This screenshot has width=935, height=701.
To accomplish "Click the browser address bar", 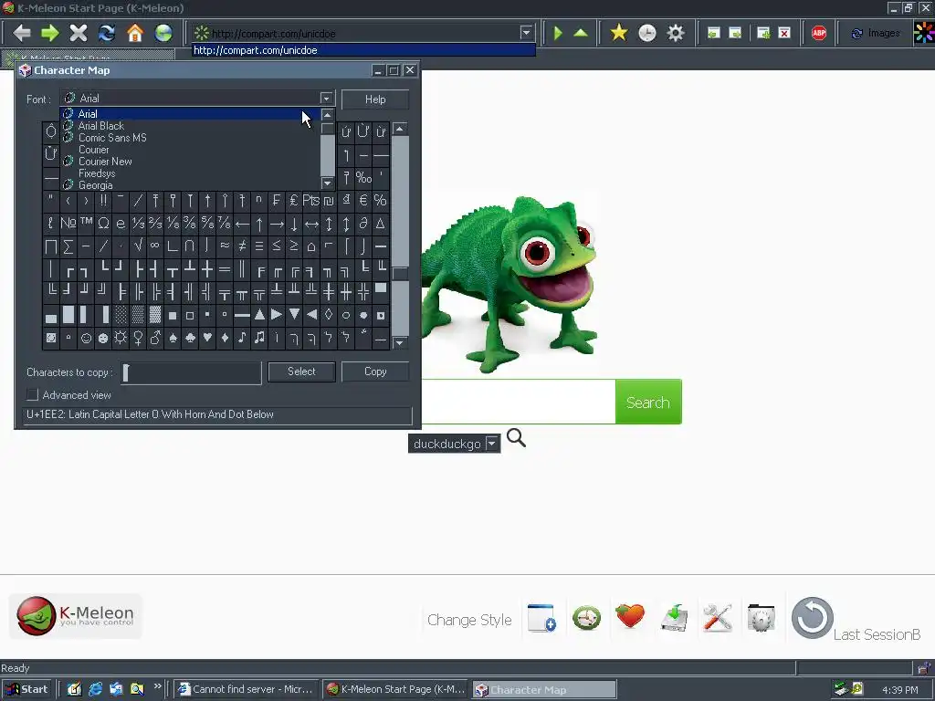I will pos(362,34).
